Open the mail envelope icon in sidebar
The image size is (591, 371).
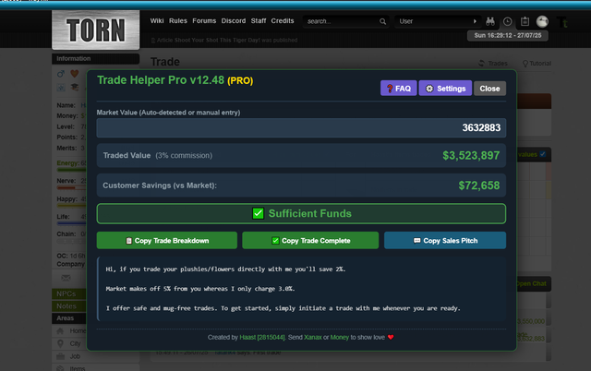click(x=66, y=278)
